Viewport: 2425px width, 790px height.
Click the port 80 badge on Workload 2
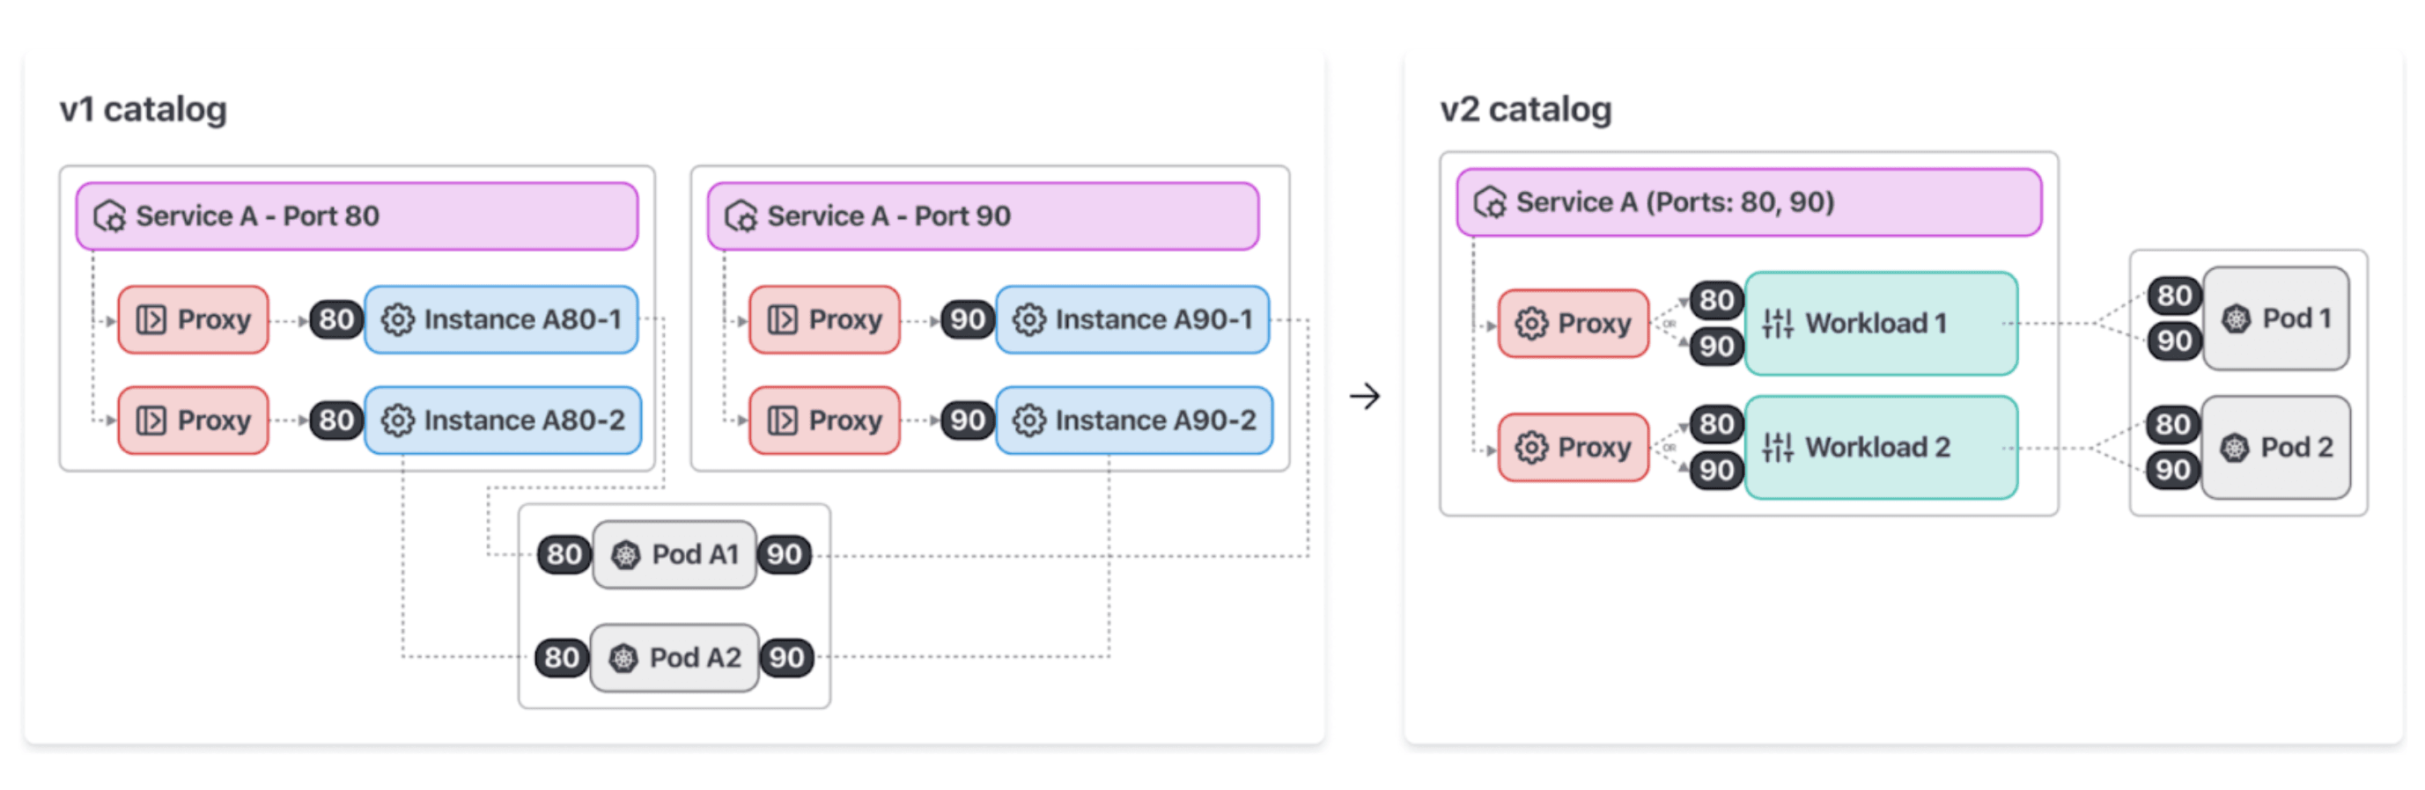point(1717,424)
